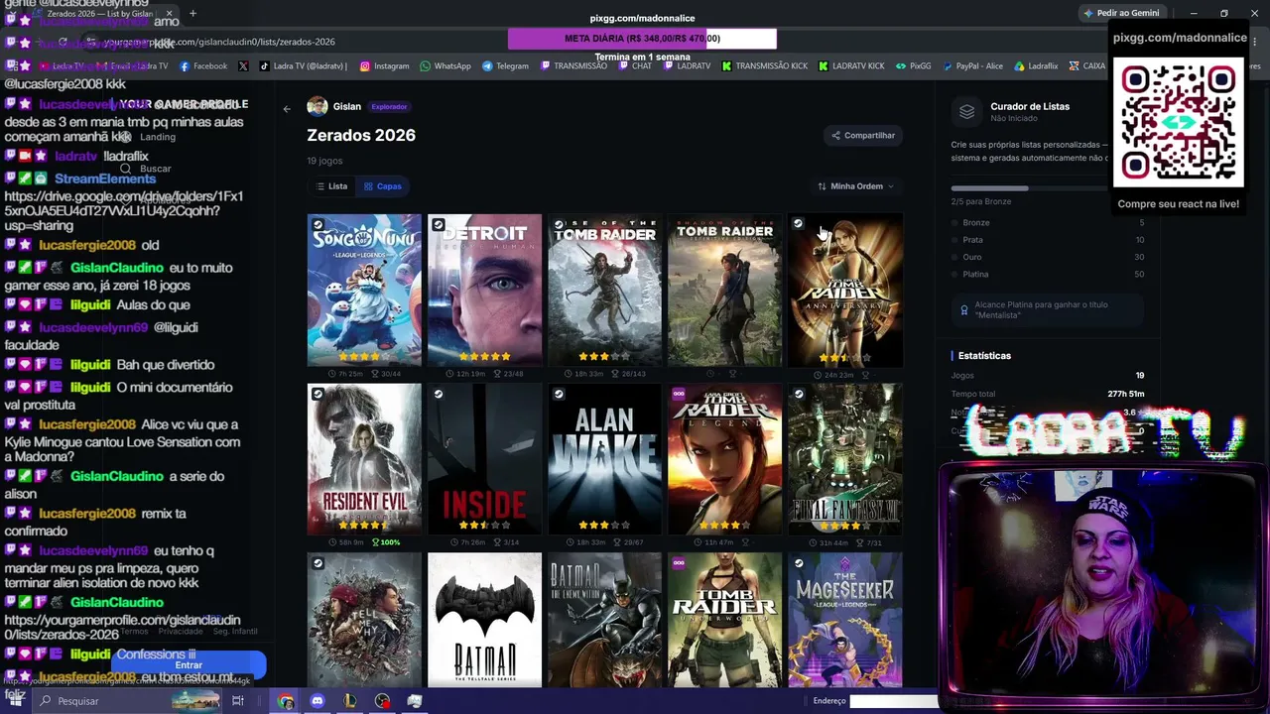Click the Inside game cover
This screenshot has height=714, width=1270.
(x=484, y=459)
